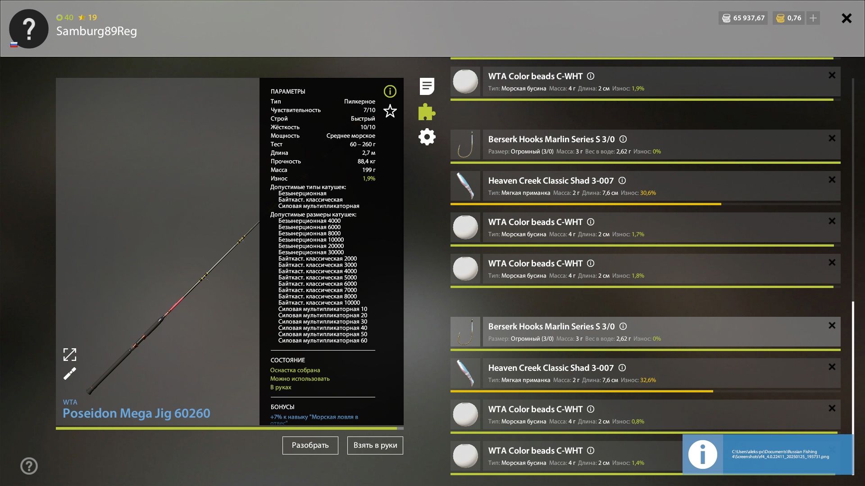This screenshot has width=865, height=486.
Task: Expand rod image to fullscreen
Action: click(x=70, y=355)
